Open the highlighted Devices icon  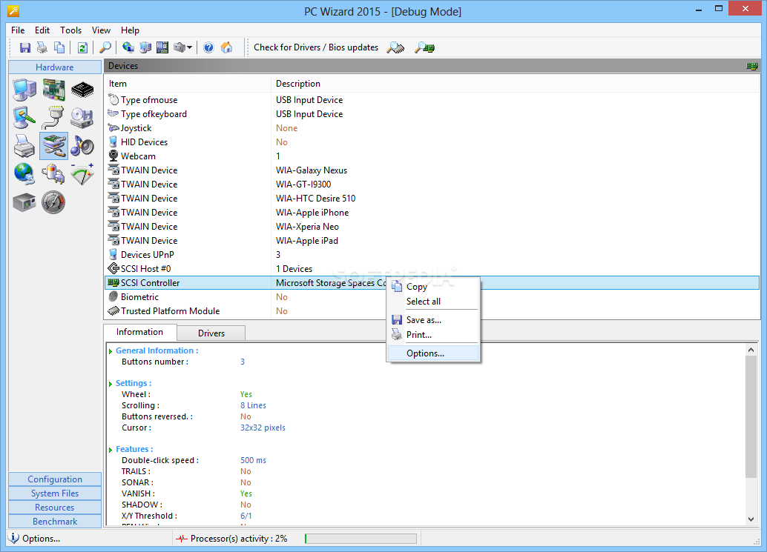tap(54, 145)
